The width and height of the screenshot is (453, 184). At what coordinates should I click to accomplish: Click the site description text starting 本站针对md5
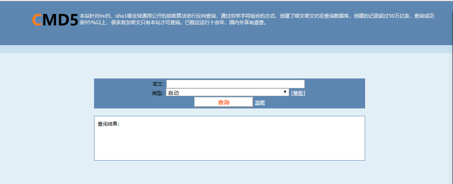pyautogui.click(x=257, y=19)
